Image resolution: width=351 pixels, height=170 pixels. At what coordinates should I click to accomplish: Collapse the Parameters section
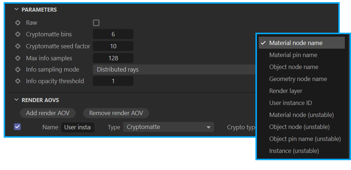point(17,10)
